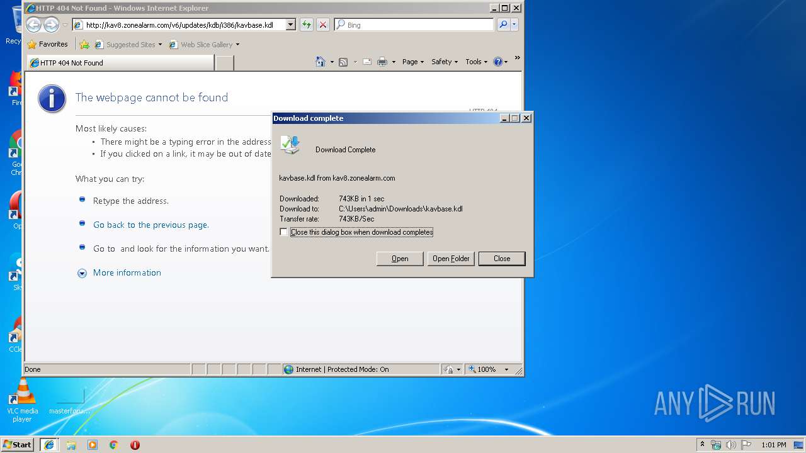Screen dimensions: 806x453
Task: Click the Action Center flag tray icon
Action: pos(746,445)
